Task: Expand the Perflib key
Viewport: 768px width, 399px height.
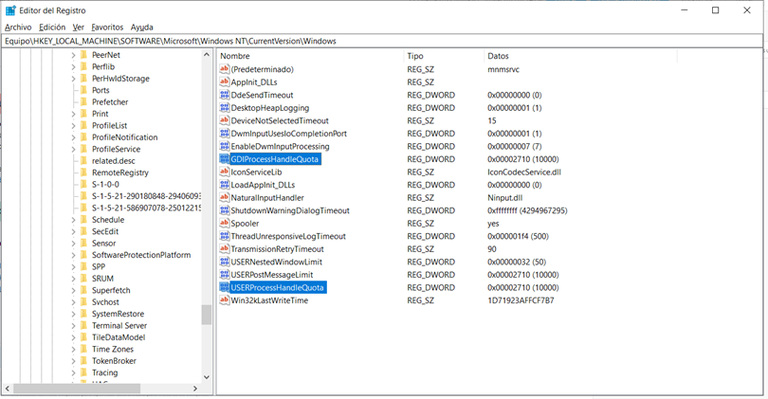Action: pyautogui.click(x=73, y=66)
